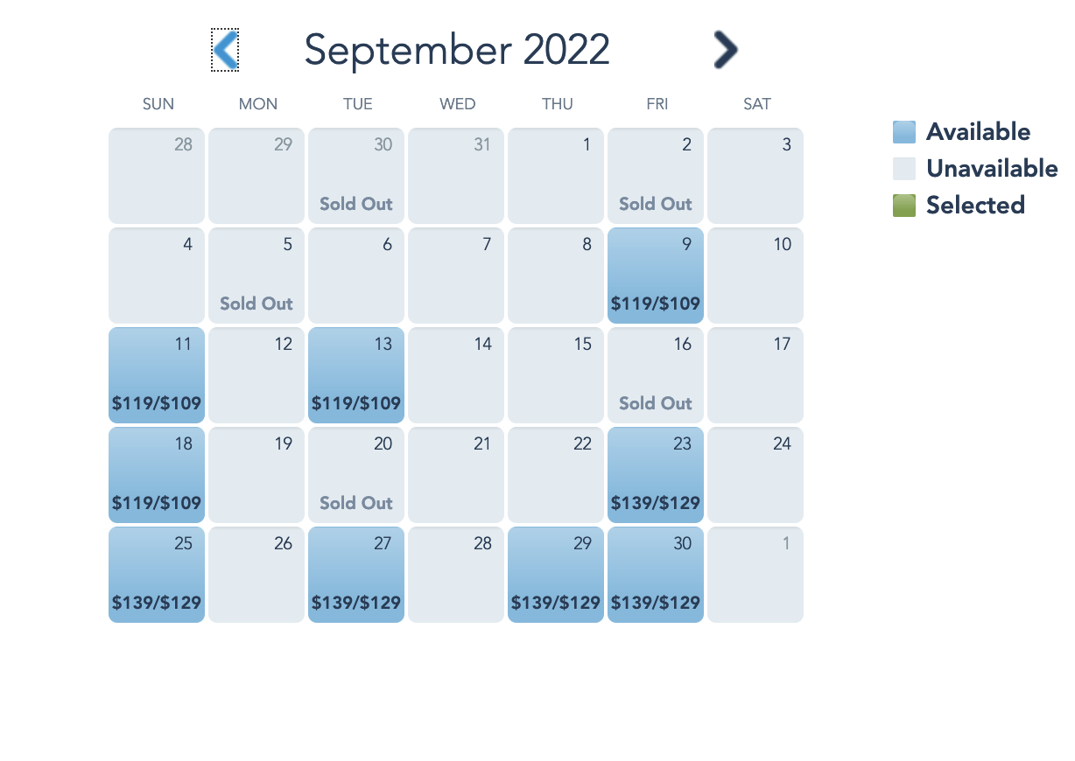Click the Selected green legend swatch
Screen dimensions: 1075x761
coord(904,206)
